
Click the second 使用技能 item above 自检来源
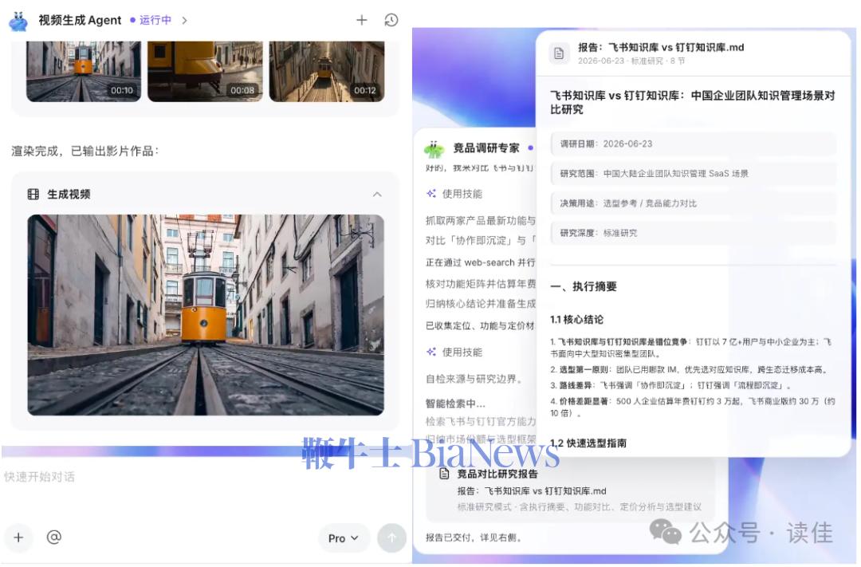(454, 352)
